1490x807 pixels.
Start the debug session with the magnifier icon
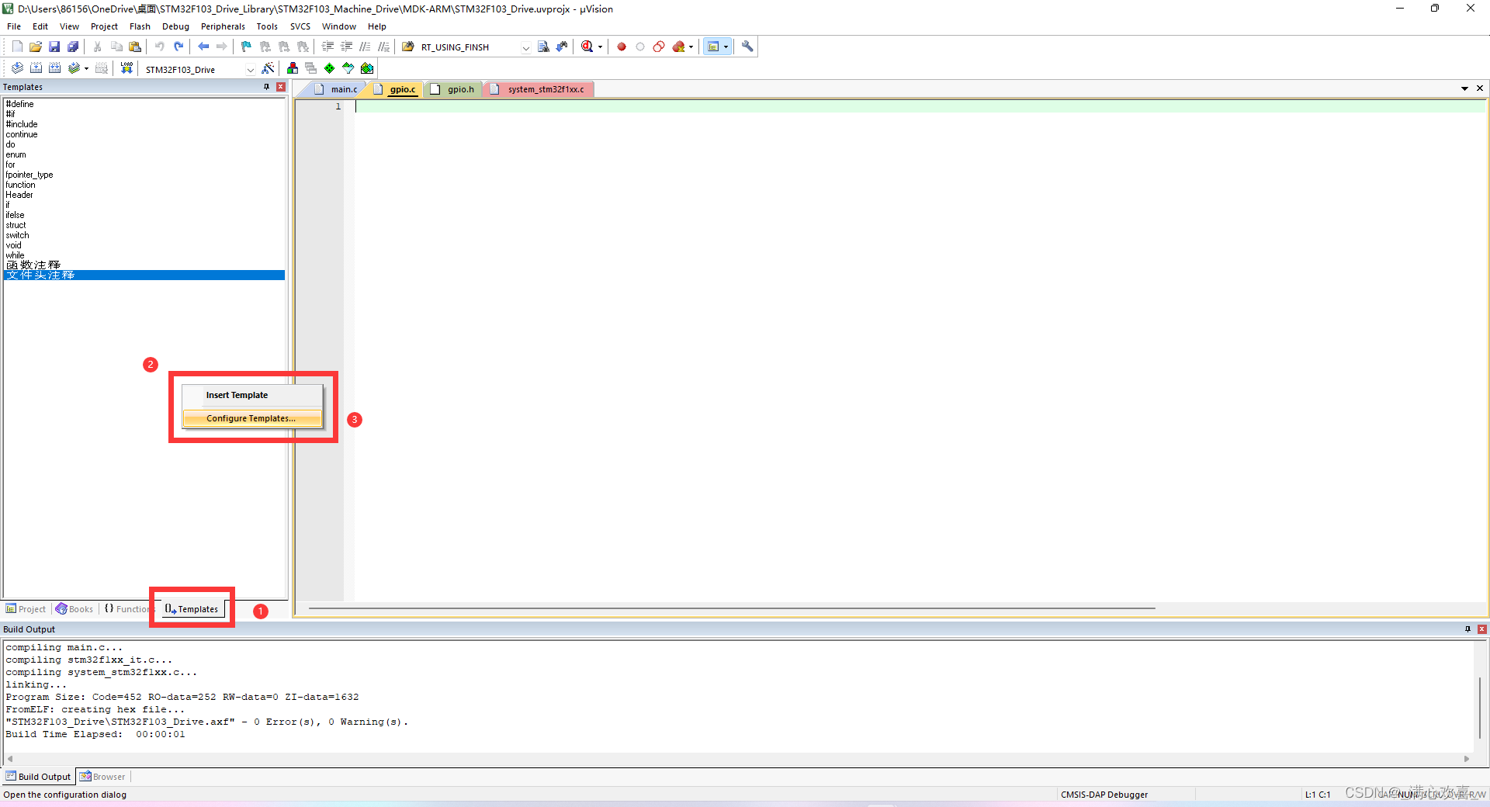[x=587, y=47]
